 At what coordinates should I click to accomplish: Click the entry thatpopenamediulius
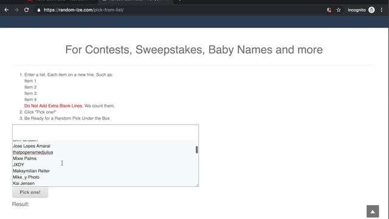[x=33, y=152]
